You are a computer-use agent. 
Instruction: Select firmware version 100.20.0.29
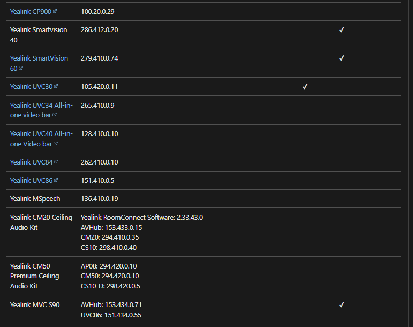click(97, 12)
